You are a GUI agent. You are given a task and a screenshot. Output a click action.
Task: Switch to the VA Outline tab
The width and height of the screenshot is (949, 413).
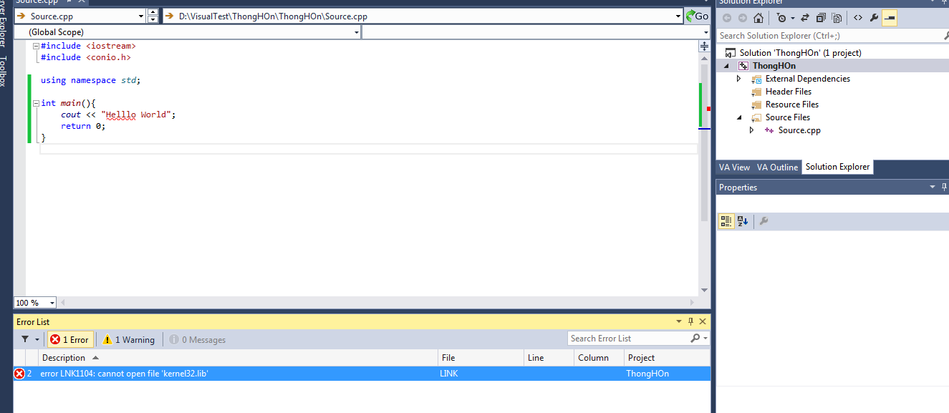coord(777,167)
